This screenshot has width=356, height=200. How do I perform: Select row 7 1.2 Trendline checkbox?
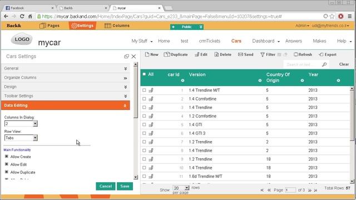144,142
